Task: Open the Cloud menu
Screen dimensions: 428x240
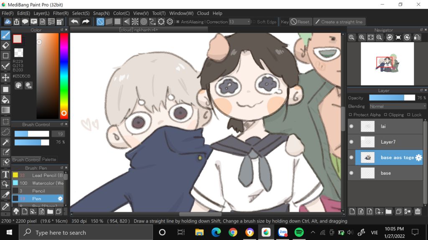Action: coord(203,13)
